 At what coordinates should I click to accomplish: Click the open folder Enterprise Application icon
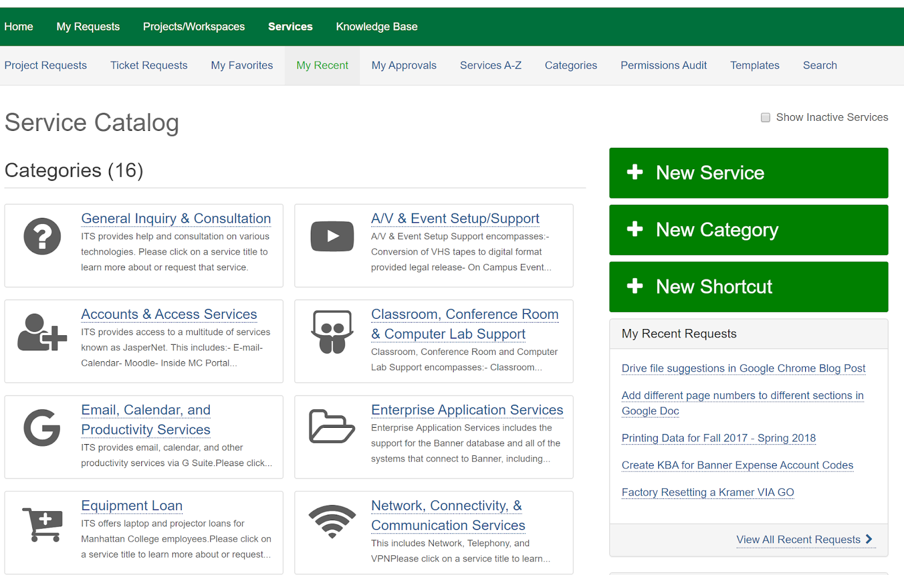[x=332, y=427]
